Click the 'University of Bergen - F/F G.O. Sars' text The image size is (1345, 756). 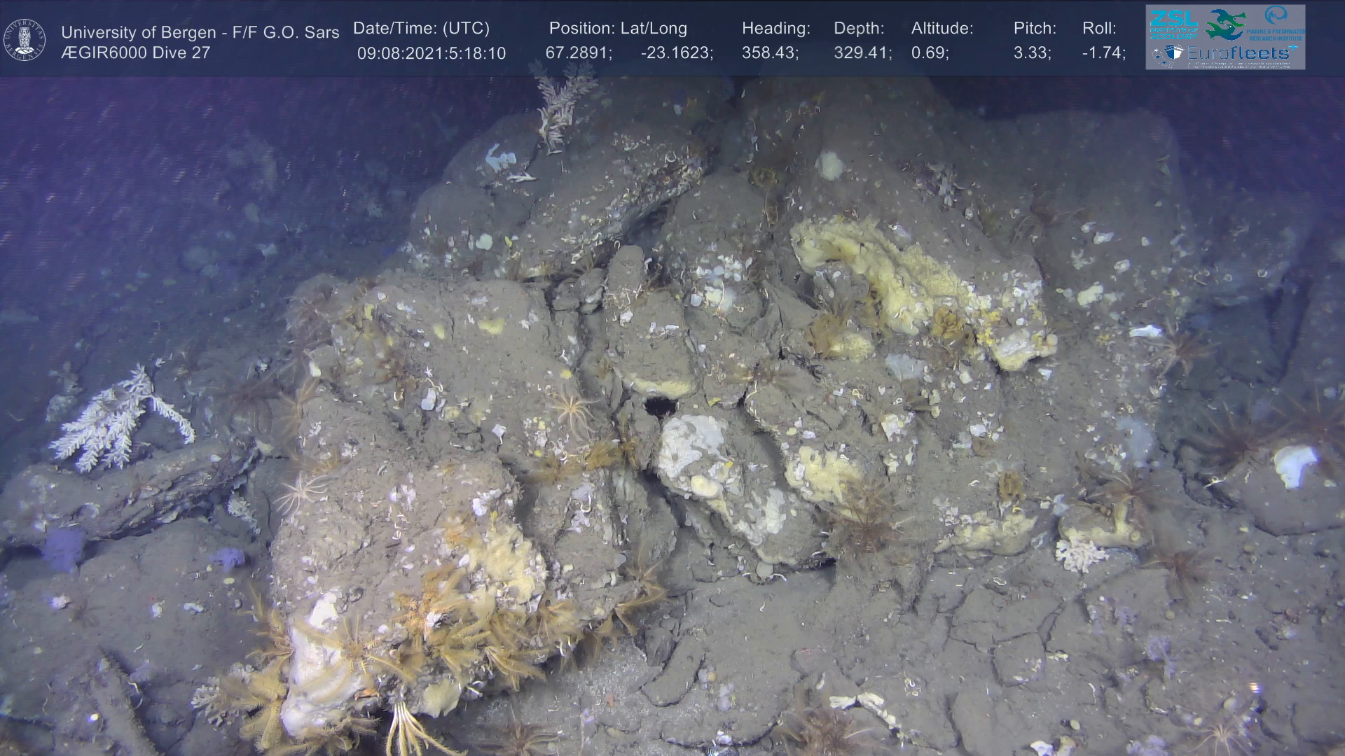[x=200, y=32]
